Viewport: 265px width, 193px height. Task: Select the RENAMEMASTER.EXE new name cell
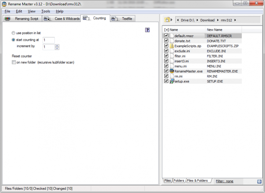222,71
